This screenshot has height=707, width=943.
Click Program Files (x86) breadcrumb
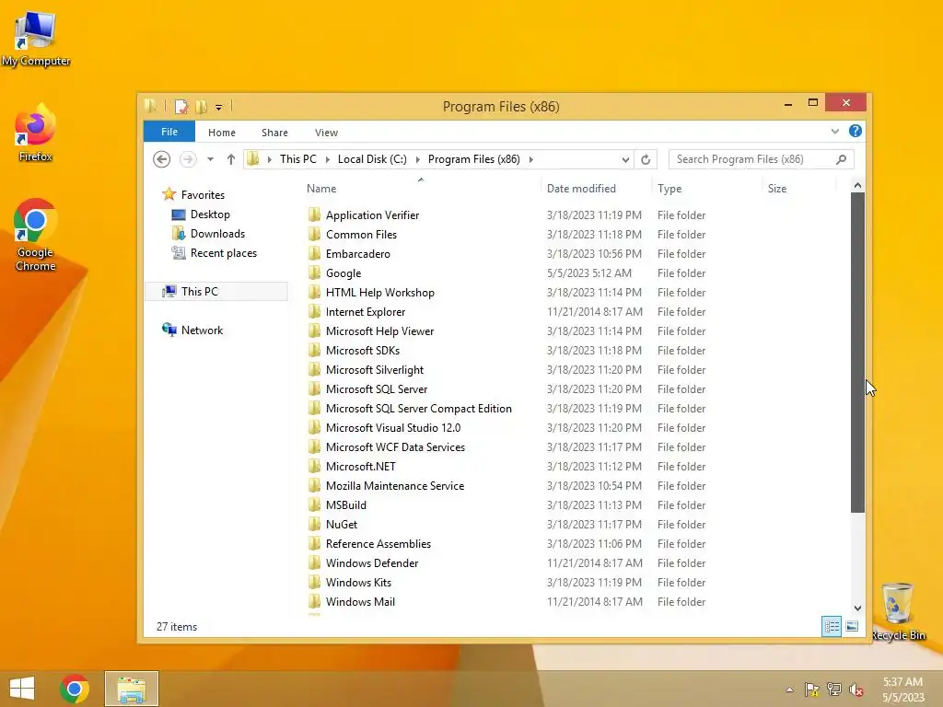click(x=473, y=159)
